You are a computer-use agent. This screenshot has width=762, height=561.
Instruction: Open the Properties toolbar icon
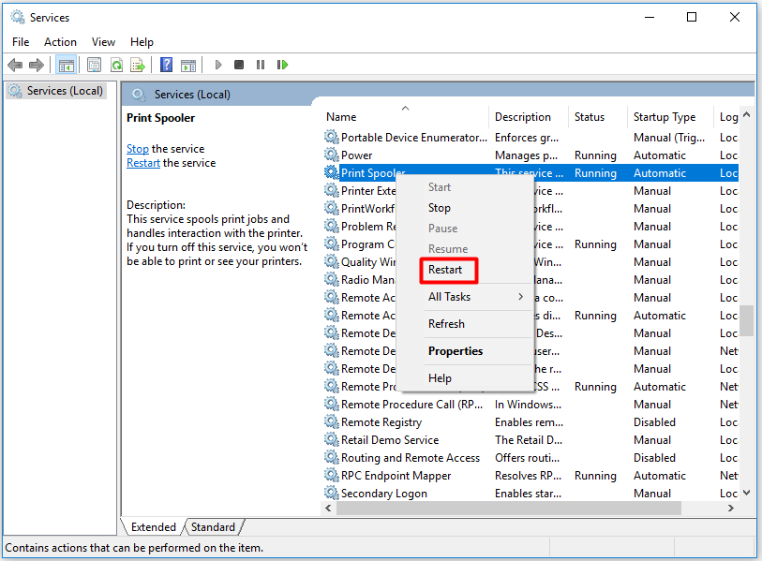94,64
